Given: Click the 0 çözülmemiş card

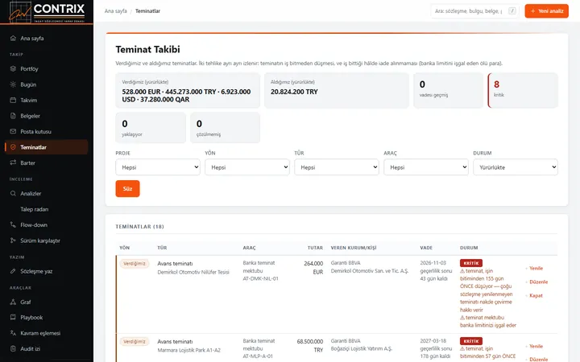Looking at the screenshot, I should 225,128.
